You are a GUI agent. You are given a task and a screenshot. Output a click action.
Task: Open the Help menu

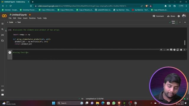(x=45, y=18)
